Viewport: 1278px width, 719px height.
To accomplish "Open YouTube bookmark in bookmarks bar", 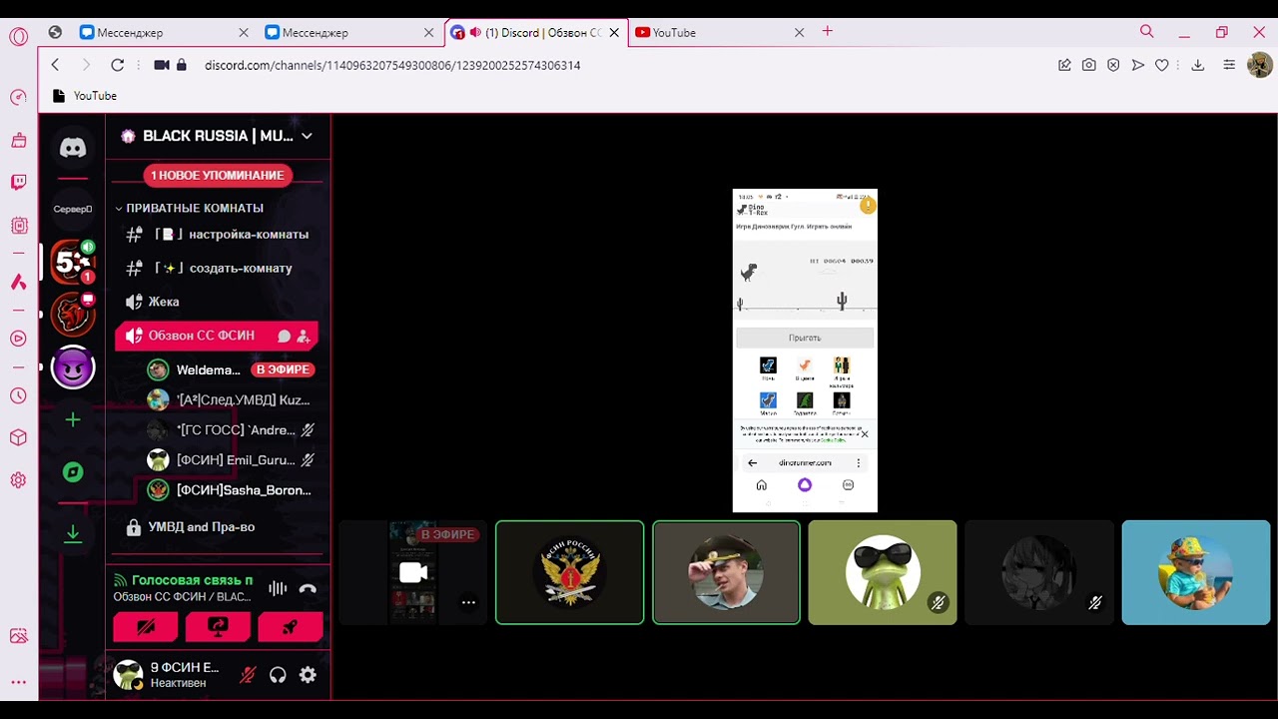I will coord(85,96).
